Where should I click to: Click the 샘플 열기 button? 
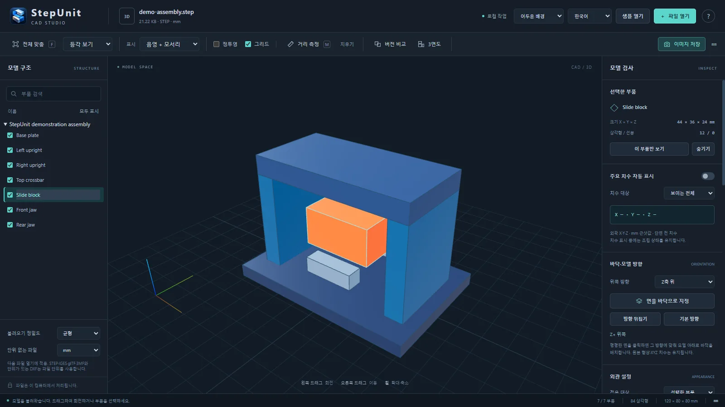click(633, 16)
